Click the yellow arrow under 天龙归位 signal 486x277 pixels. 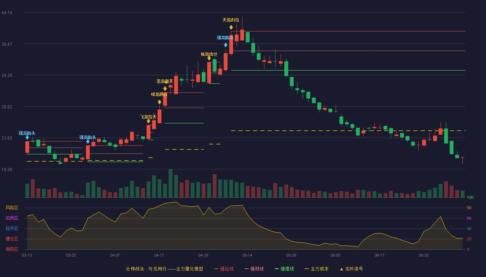click(x=231, y=27)
